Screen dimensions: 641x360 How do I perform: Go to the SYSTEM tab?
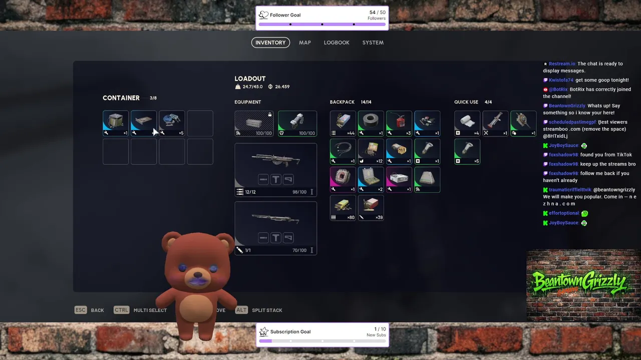coord(373,42)
